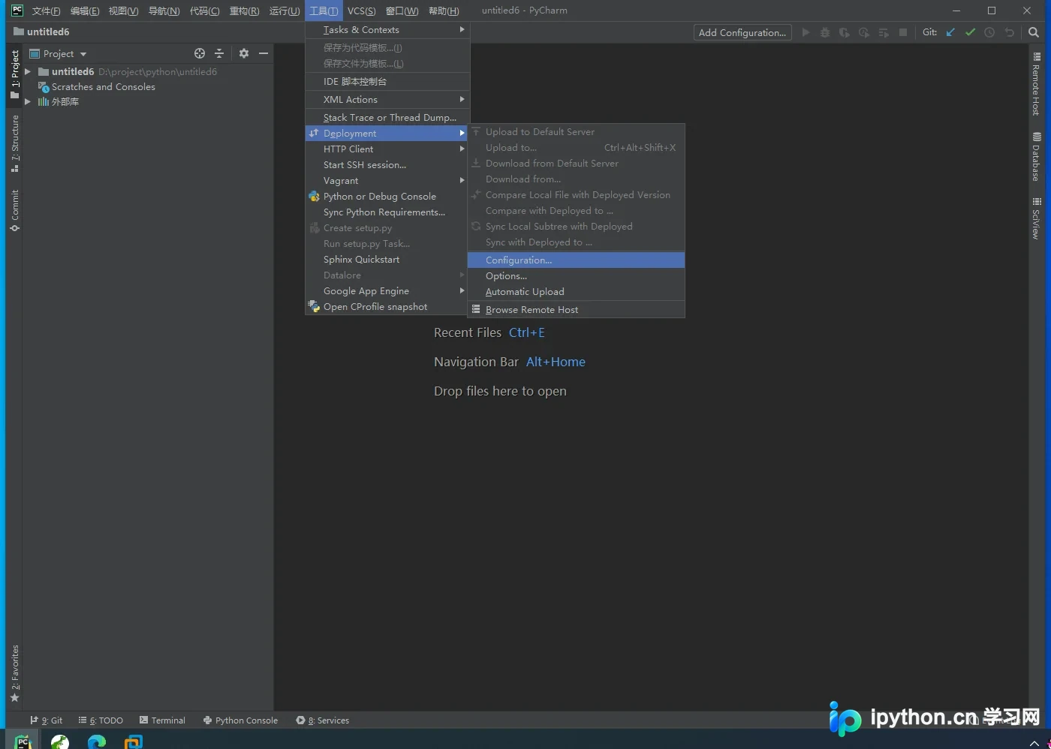Image resolution: width=1051 pixels, height=749 pixels.
Task: Open the Commit tool window tab
Action: (x=14, y=210)
